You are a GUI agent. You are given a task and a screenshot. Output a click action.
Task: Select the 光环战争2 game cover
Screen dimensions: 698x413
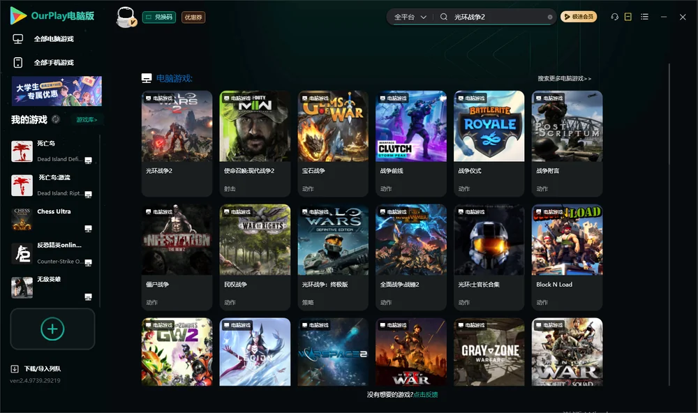pos(177,126)
